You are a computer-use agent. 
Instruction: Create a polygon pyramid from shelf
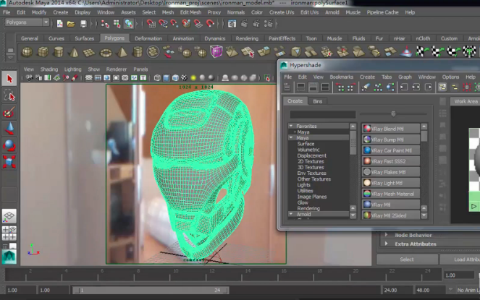[122, 51]
